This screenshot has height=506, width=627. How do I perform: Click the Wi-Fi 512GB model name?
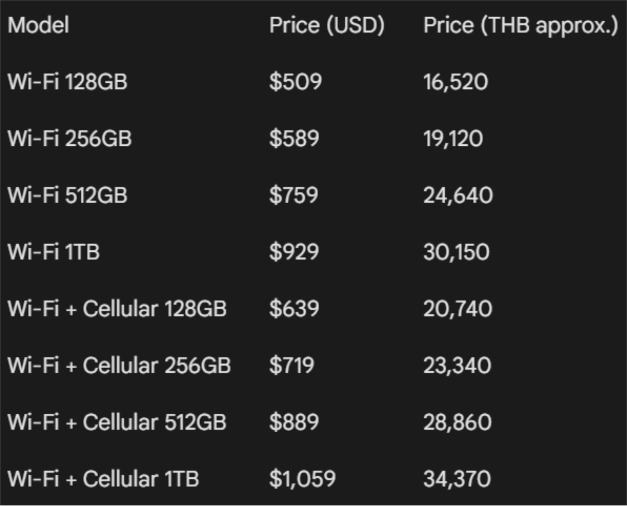67,195
